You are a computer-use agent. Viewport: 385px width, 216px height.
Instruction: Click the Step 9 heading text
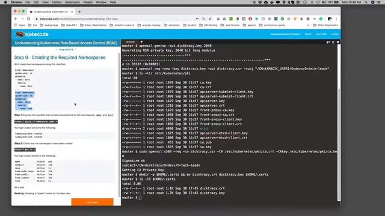pos(60,58)
